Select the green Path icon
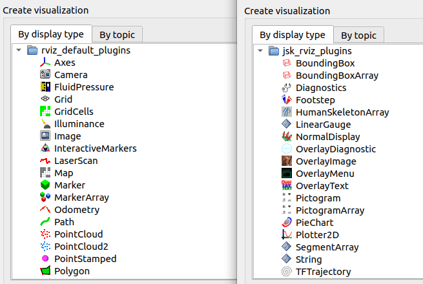 pyautogui.click(x=45, y=221)
